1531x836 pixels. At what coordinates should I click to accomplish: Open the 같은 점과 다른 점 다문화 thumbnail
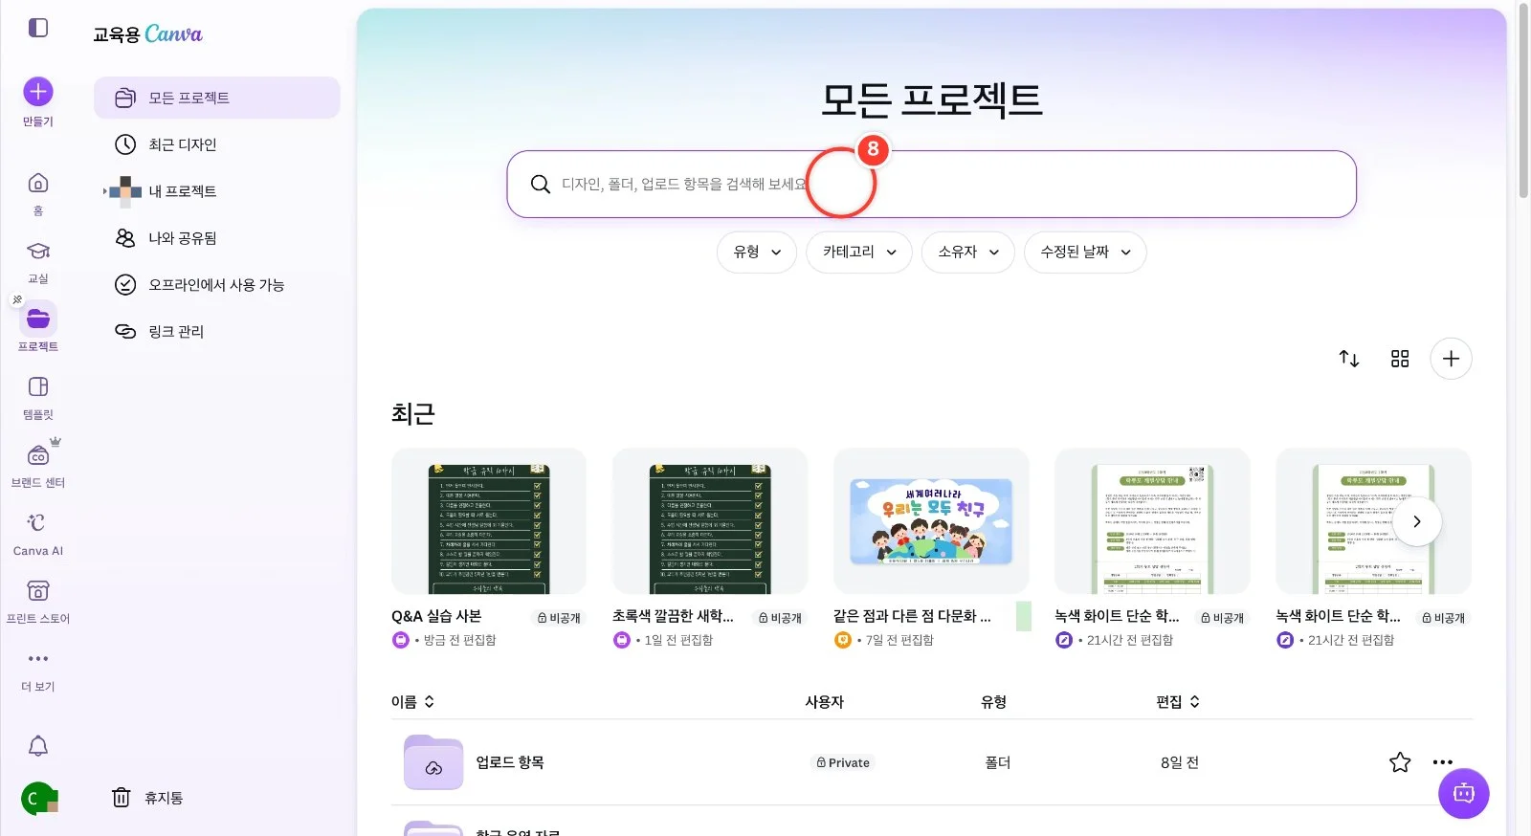[931, 521]
